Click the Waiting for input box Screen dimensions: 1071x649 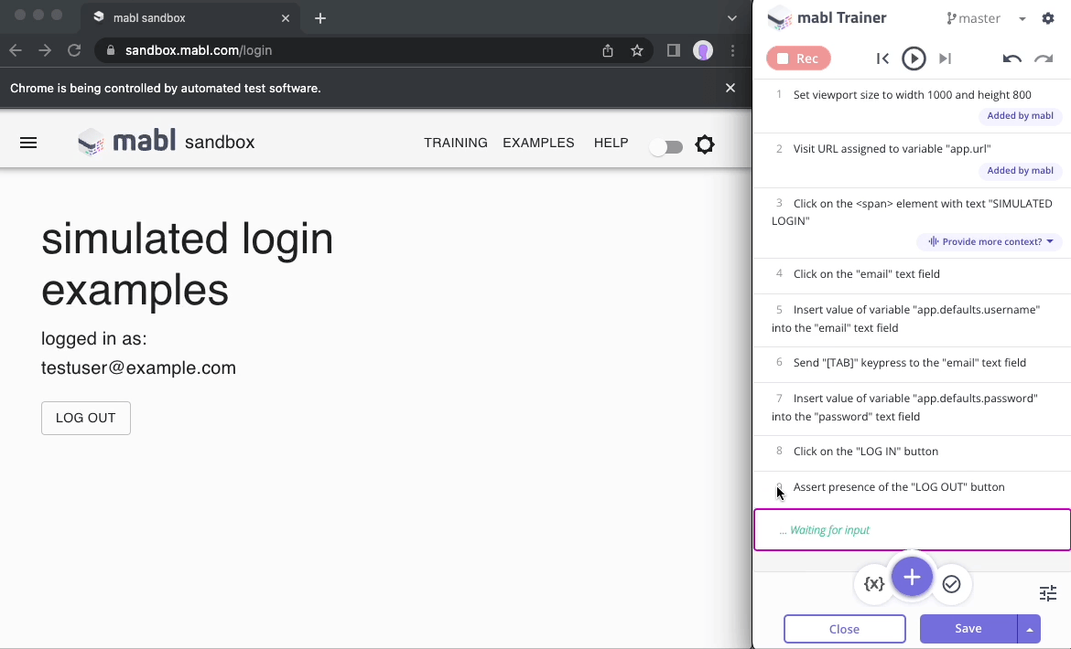click(x=912, y=529)
